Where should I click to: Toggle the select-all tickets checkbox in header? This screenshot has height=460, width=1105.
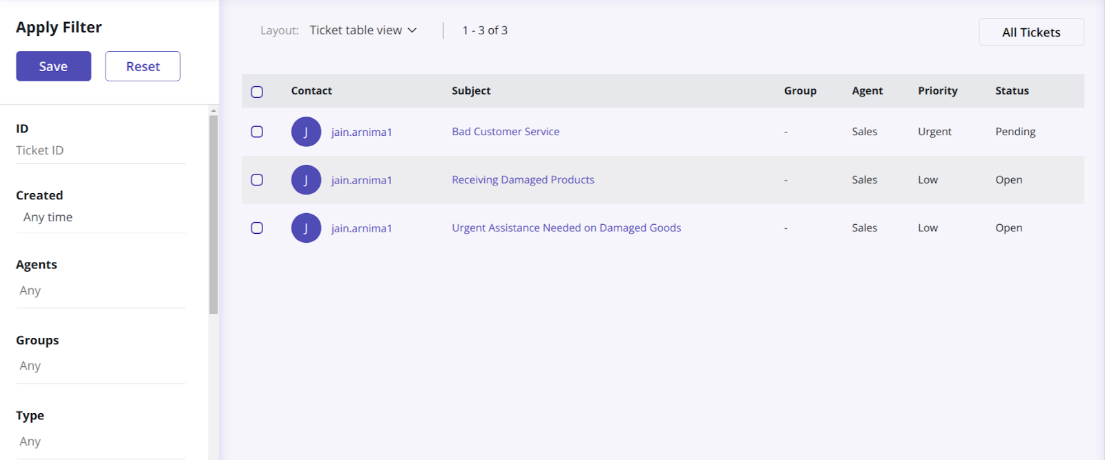[x=257, y=92]
